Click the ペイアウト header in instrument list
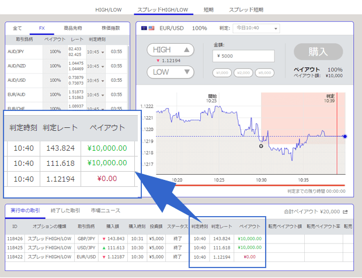This screenshot has height=278, width=362. (x=55, y=40)
